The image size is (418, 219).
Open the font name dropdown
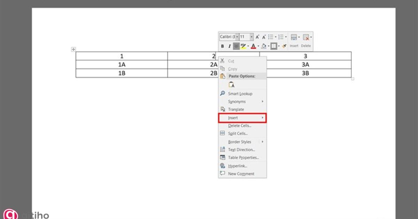[237, 37]
